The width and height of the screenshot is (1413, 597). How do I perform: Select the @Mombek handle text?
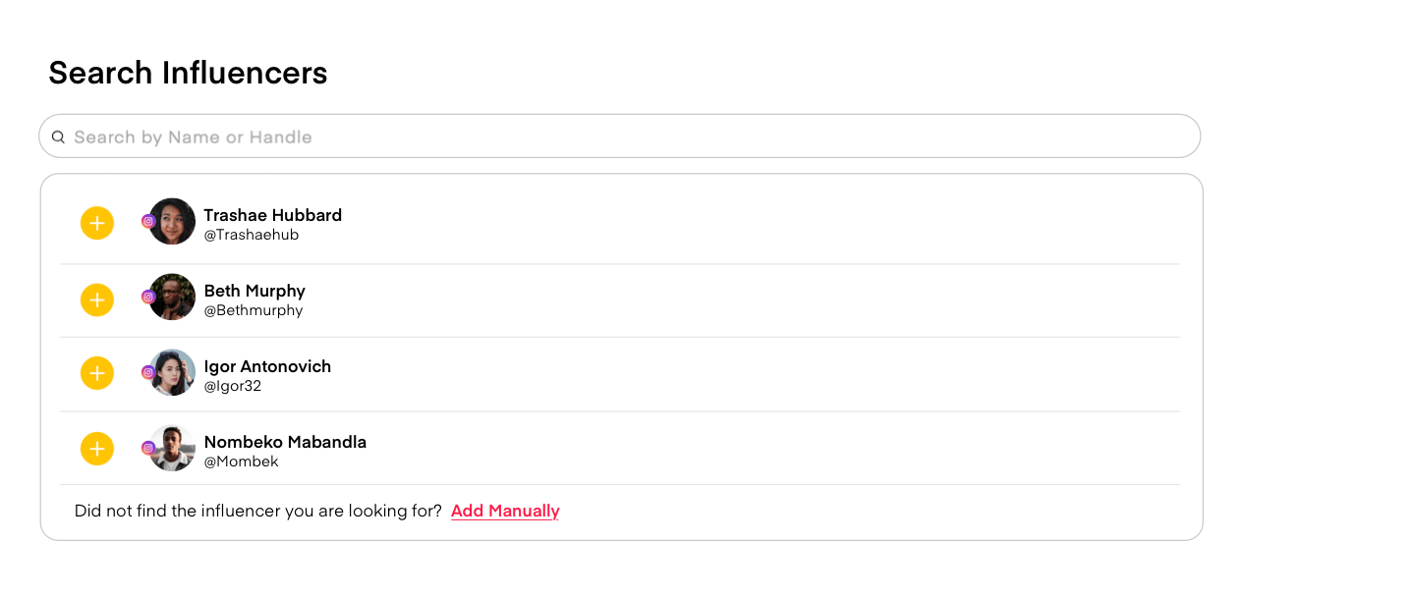click(x=241, y=461)
